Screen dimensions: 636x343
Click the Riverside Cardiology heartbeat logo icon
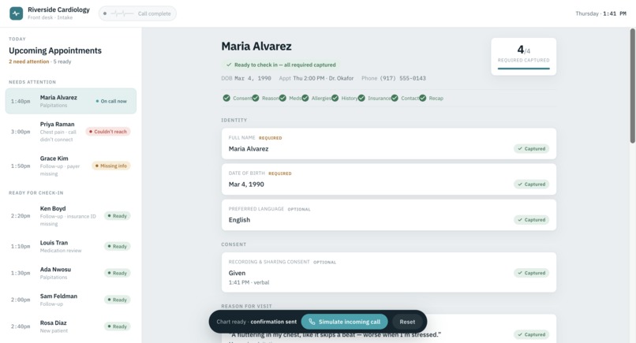17,13
